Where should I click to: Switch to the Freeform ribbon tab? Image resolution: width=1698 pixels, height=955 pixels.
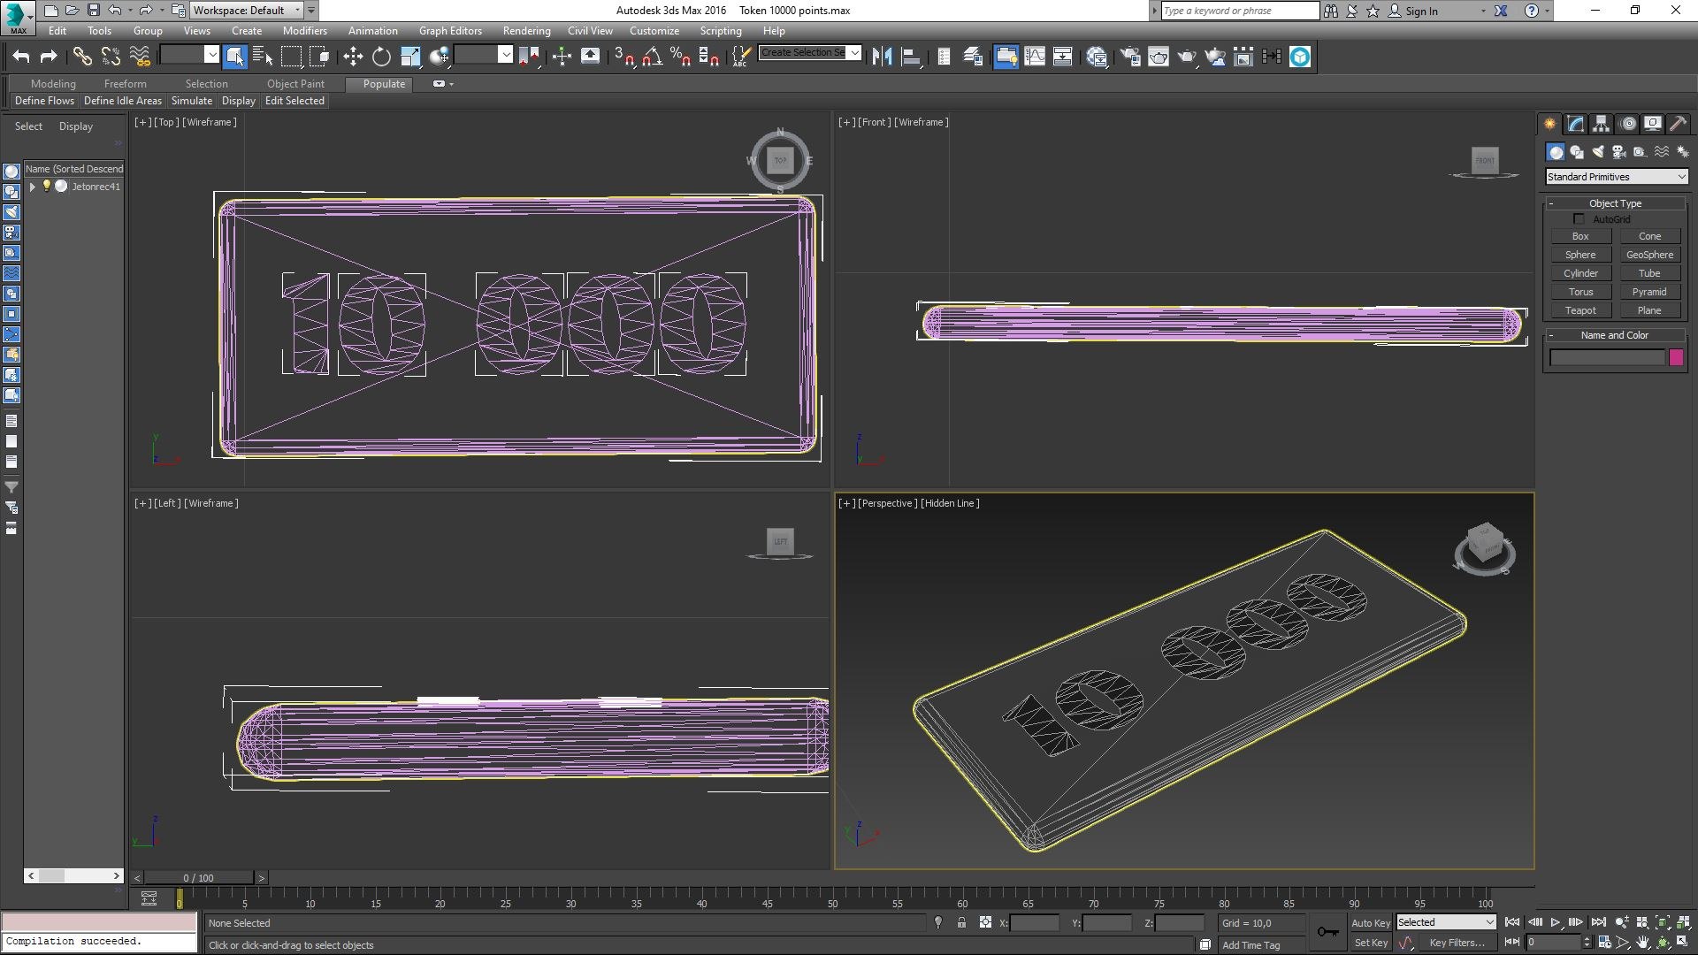(125, 83)
